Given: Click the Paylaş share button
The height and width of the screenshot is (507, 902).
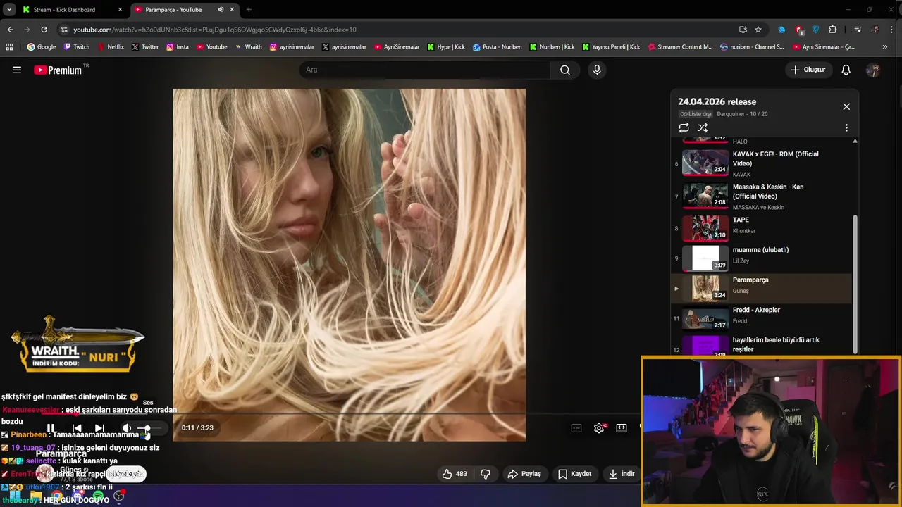Looking at the screenshot, I should click(524, 474).
